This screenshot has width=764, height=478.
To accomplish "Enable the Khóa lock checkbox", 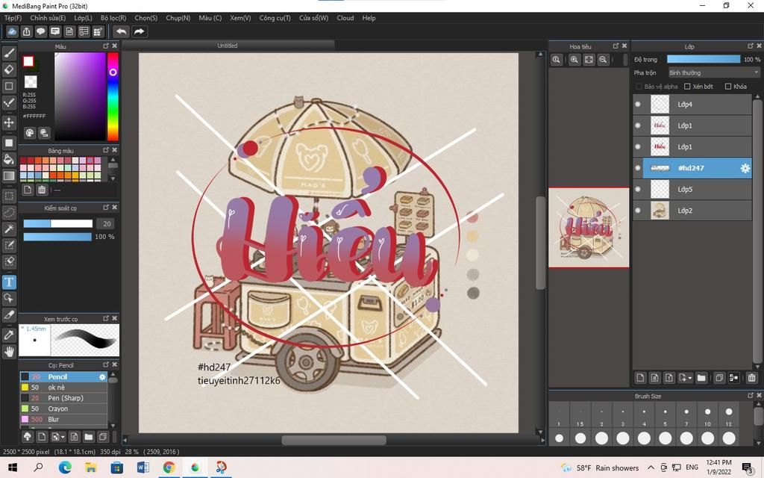I will pos(728,87).
